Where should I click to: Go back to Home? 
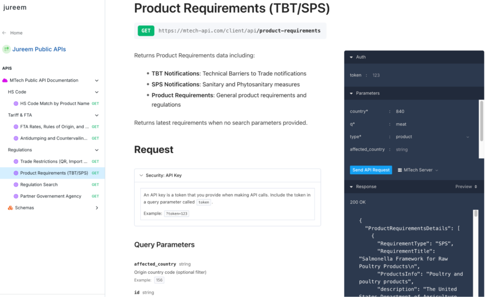tap(16, 33)
